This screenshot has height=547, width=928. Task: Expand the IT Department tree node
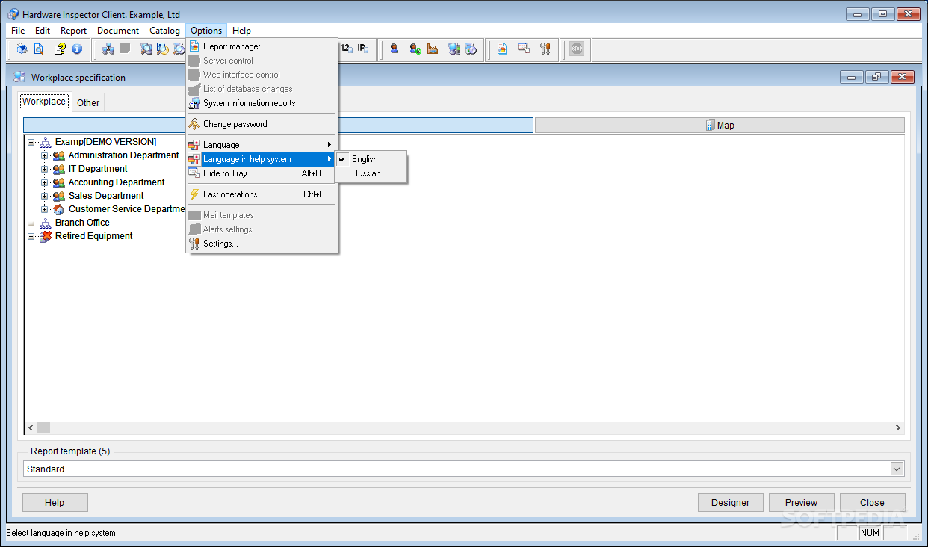click(x=45, y=169)
